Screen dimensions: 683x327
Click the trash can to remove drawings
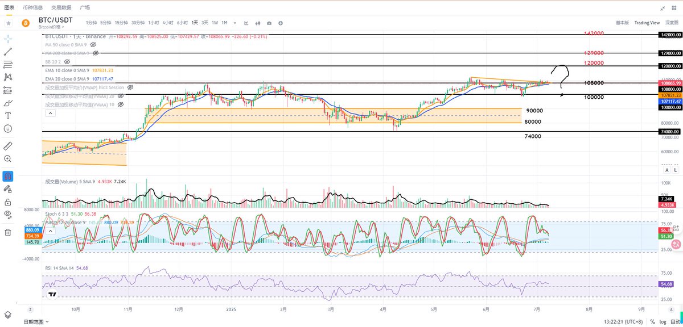[x=8, y=232]
